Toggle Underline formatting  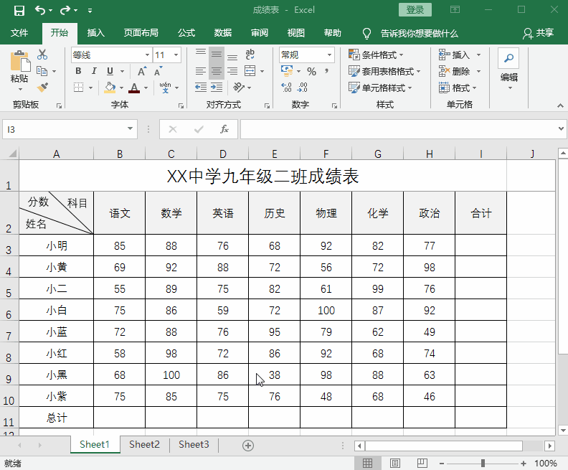[x=110, y=71]
